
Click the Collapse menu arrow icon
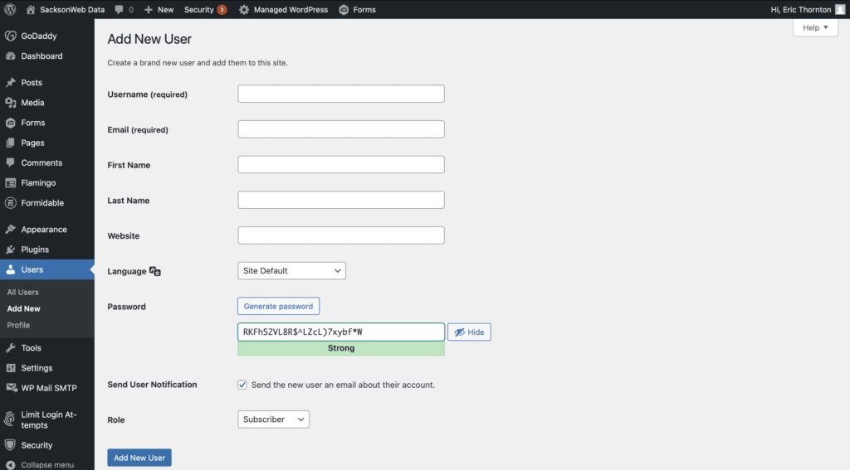[x=10, y=464]
